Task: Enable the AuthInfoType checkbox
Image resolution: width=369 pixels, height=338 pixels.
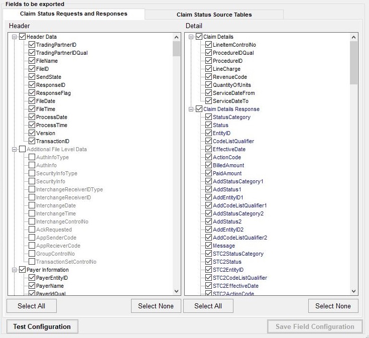Action: tap(32, 157)
